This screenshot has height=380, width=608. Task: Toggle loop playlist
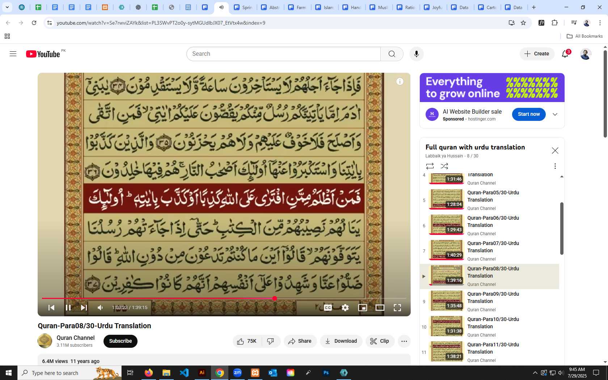click(x=430, y=166)
